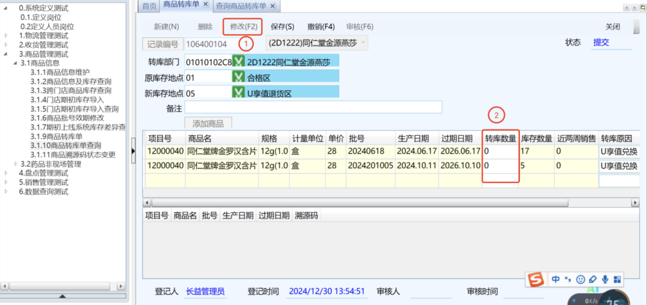Open the skin/pen icon in Sogou bar

[x=593, y=280]
